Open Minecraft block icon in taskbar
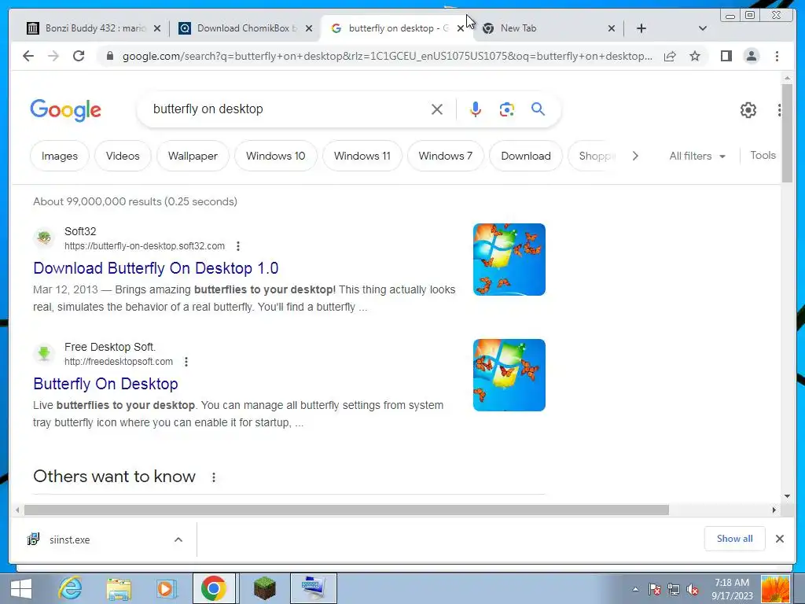The height and width of the screenshot is (604, 805). [x=265, y=588]
